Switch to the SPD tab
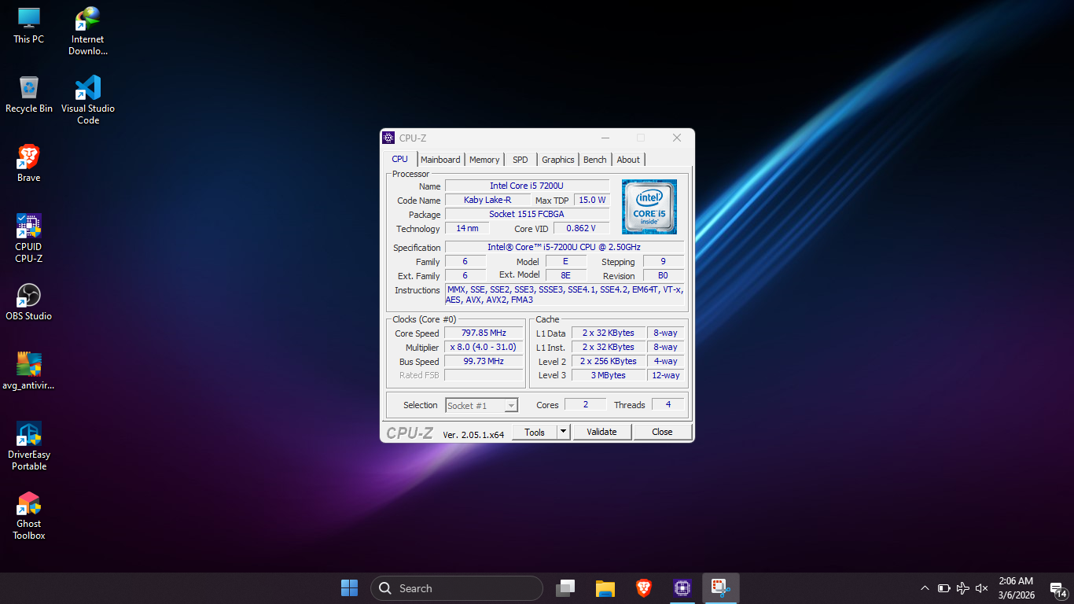This screenshot has width=1074, height=604. (520, 160)
